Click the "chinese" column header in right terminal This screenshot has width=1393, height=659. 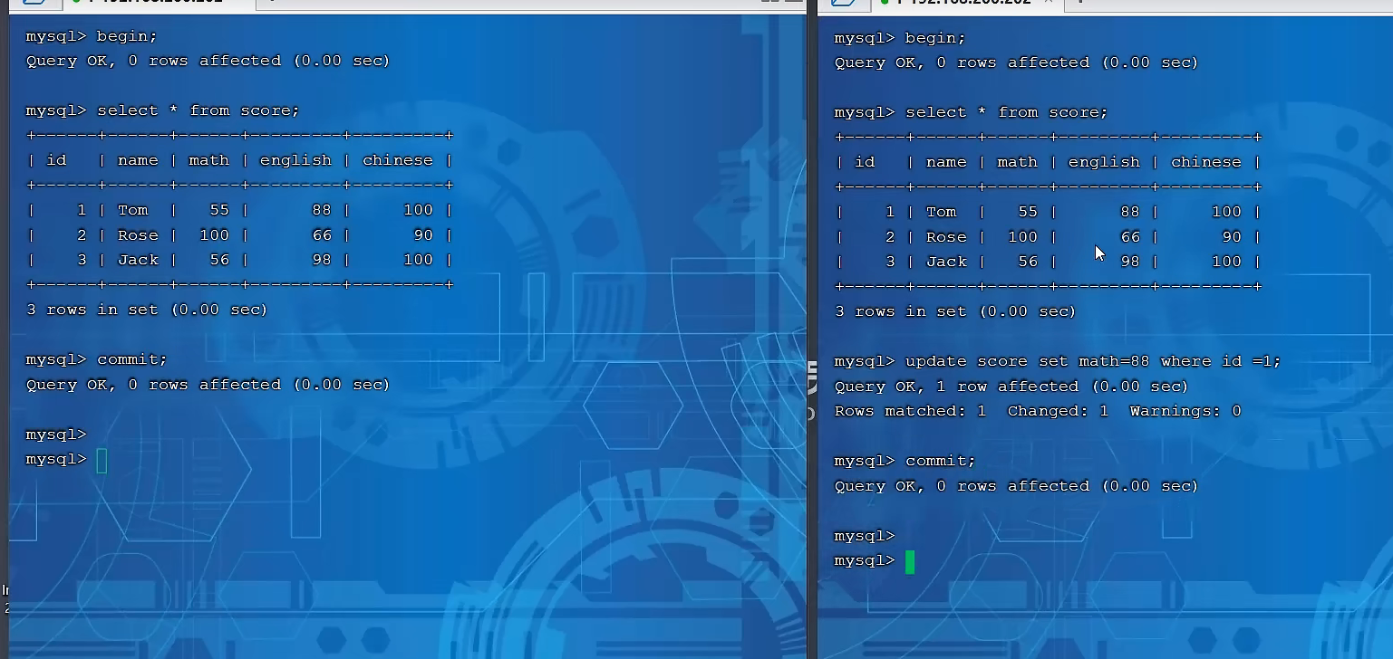click(1206, 162)
